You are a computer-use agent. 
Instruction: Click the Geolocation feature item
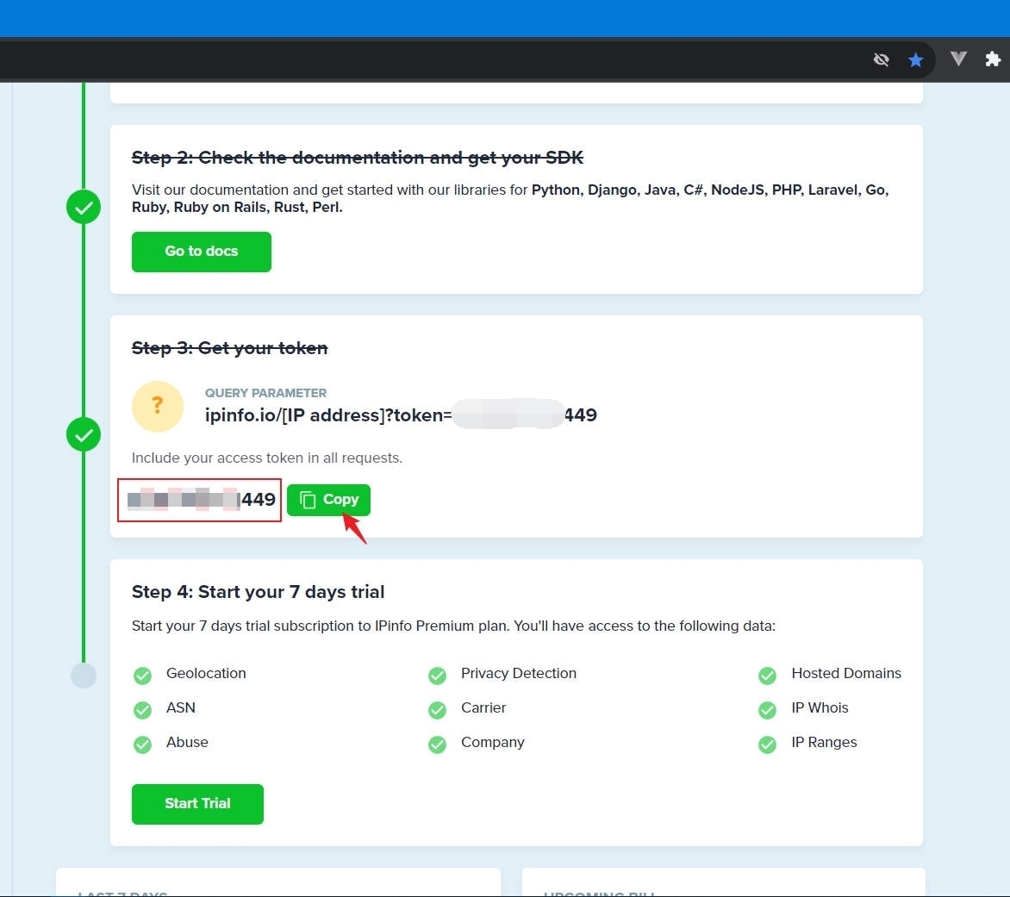[206, 674]
